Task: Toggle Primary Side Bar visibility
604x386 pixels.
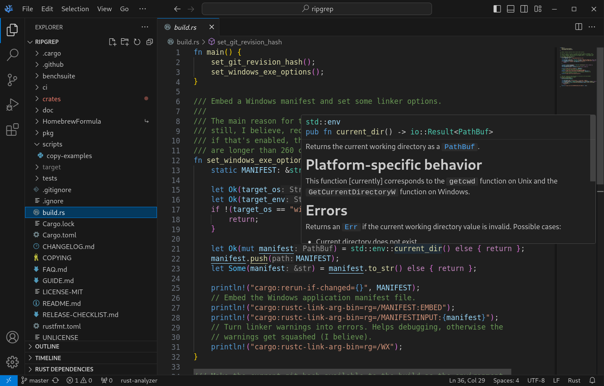Action: coord(497,9)
